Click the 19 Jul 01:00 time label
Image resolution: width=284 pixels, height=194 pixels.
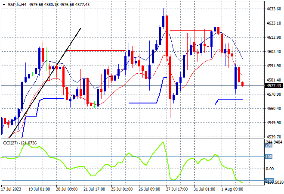(39, 189)
